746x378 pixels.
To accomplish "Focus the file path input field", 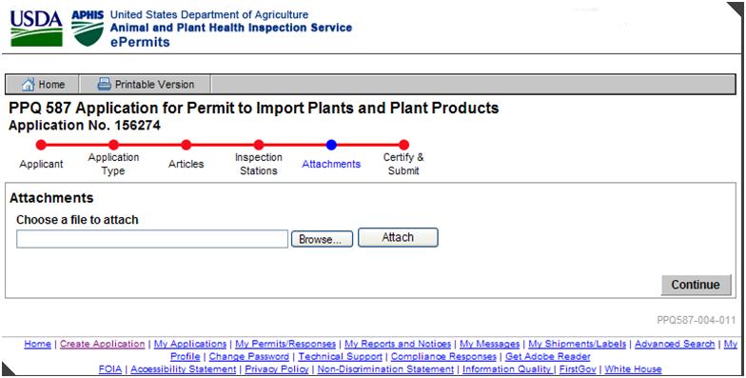I will pos(152,239).
